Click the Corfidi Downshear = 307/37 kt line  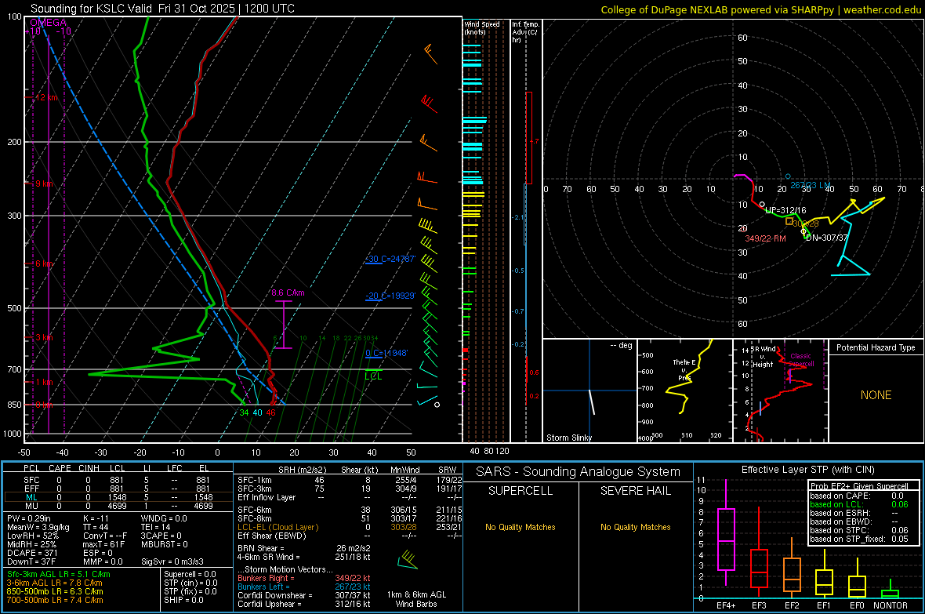click(x=304, y=595)
